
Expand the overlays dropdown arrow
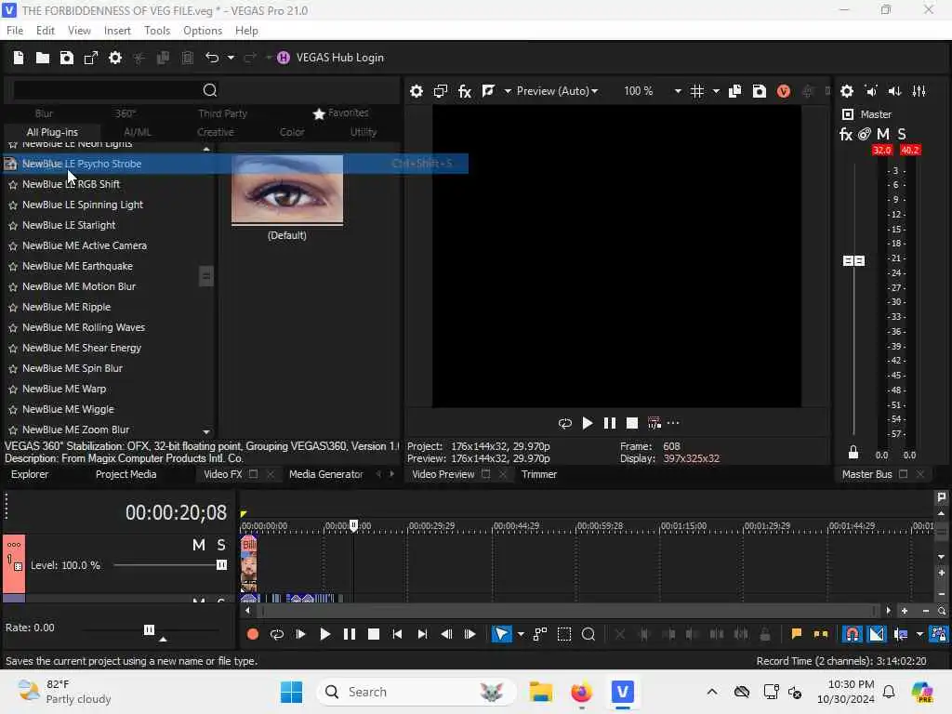(x=717, y=91)
